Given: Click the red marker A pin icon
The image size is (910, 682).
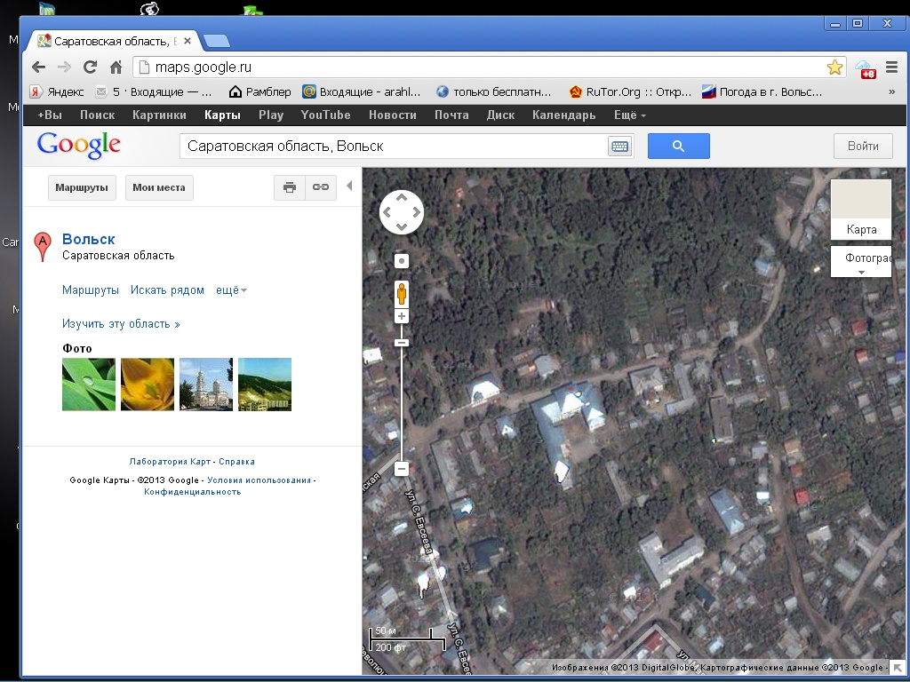Looking at the screenshot, I should 42,246.
